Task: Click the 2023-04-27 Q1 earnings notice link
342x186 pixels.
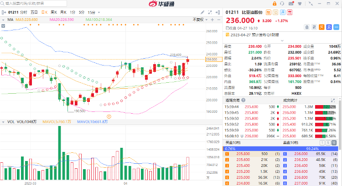Action: coord(254,35)
